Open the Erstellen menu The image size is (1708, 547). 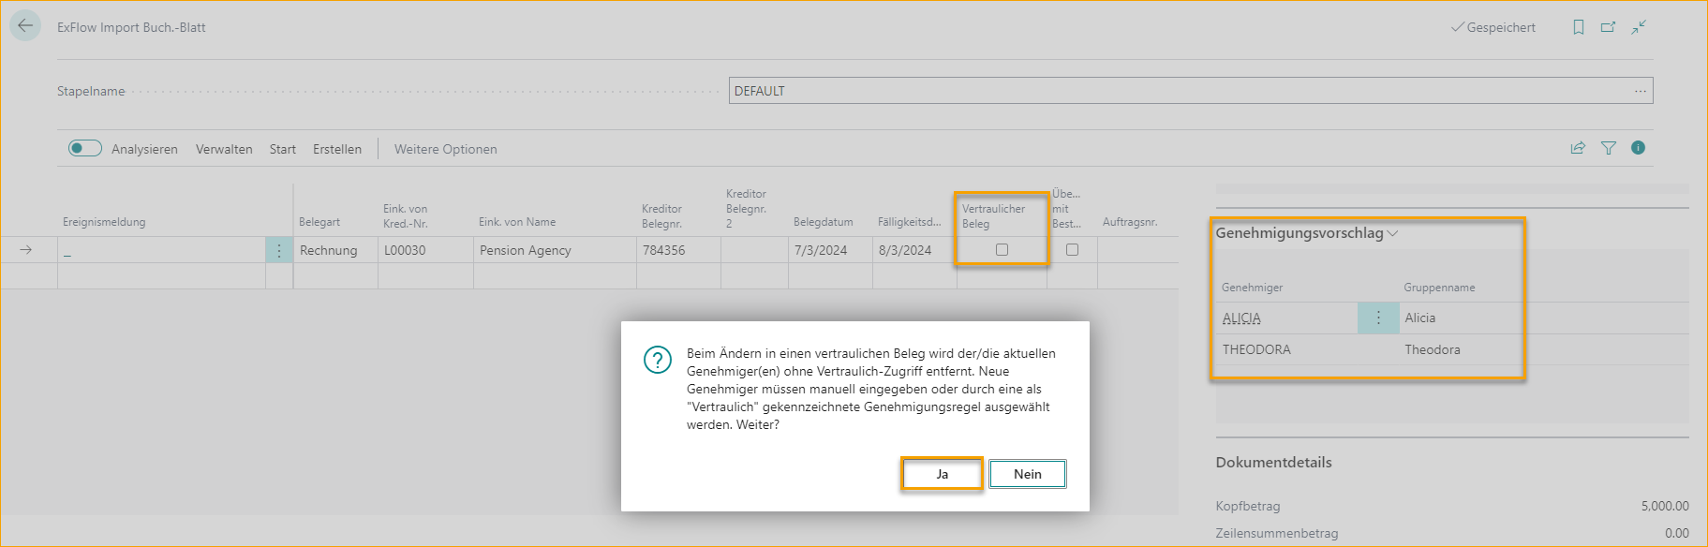click(337, 149)
